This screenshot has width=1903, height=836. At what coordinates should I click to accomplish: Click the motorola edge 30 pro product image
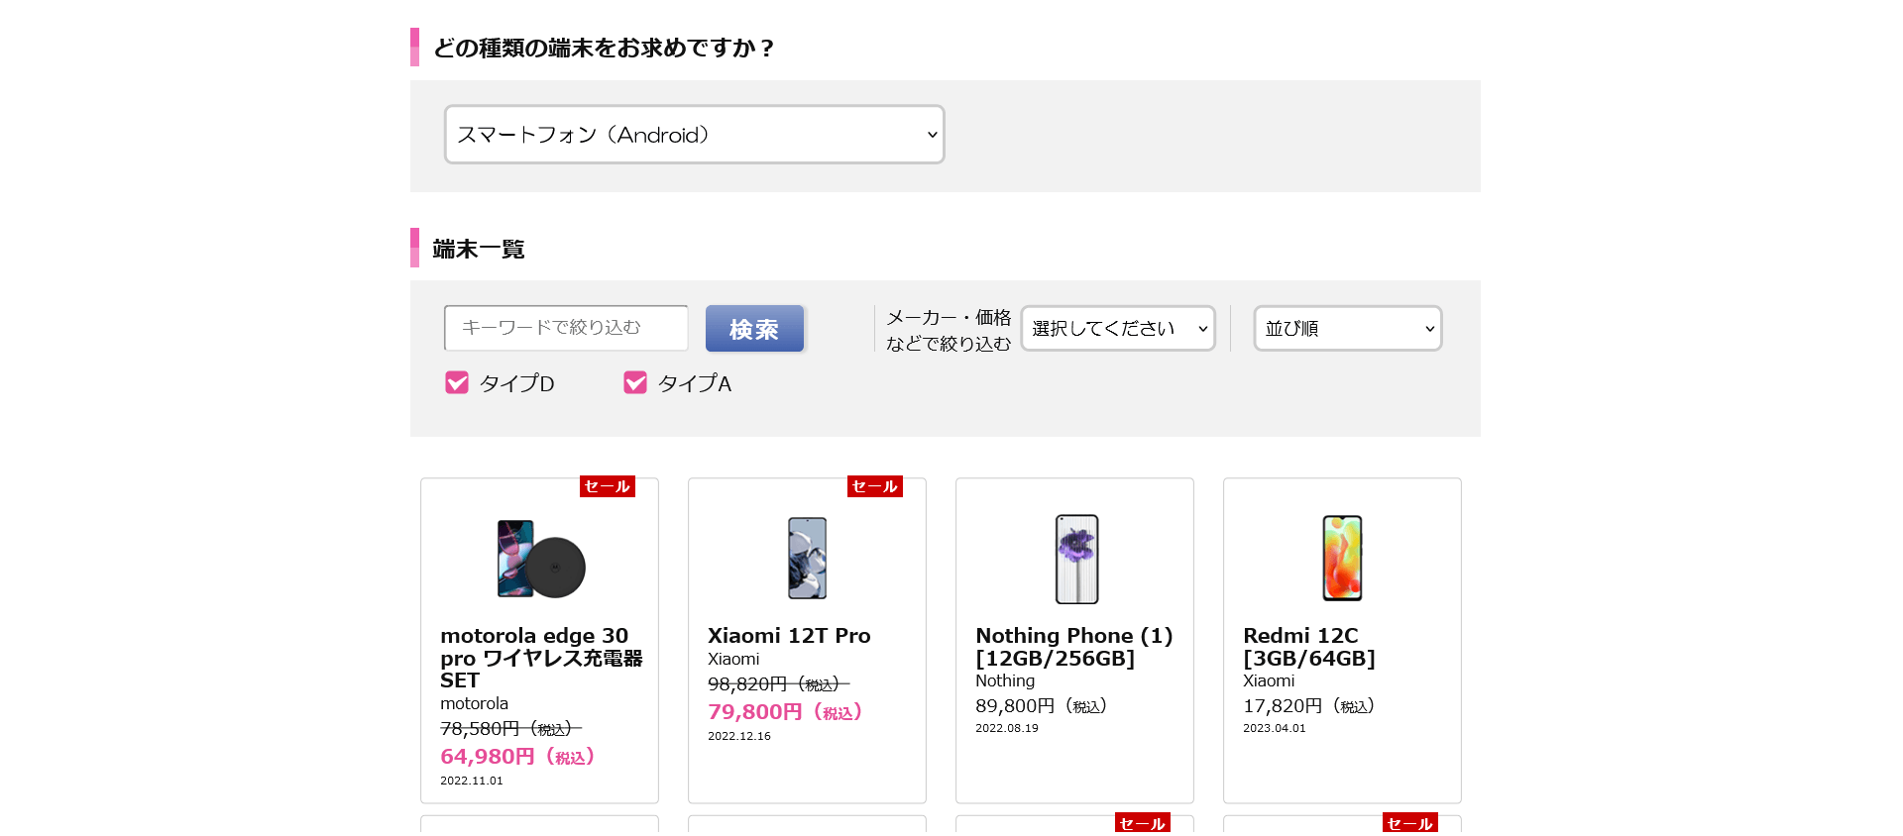click(539, 559)
